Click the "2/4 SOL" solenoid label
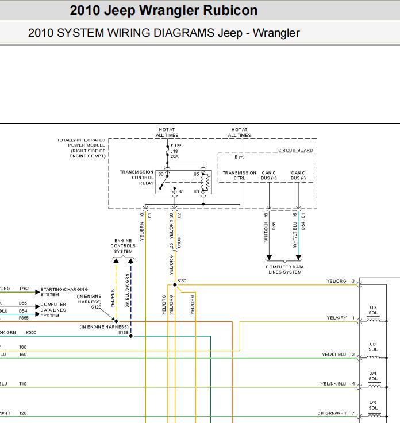400x423 pixels. [x=373, y=376]
